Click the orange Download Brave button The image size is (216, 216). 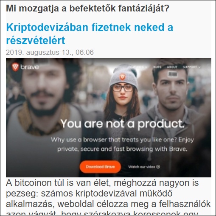[x=100, y=167]
